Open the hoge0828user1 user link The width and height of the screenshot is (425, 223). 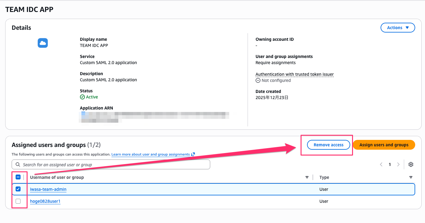tap(45, 201)
